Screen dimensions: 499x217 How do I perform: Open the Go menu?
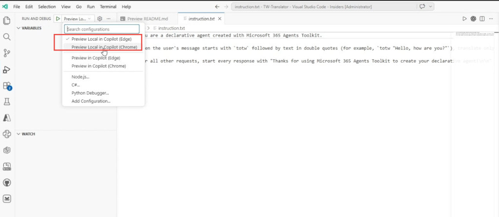point(78,7)
